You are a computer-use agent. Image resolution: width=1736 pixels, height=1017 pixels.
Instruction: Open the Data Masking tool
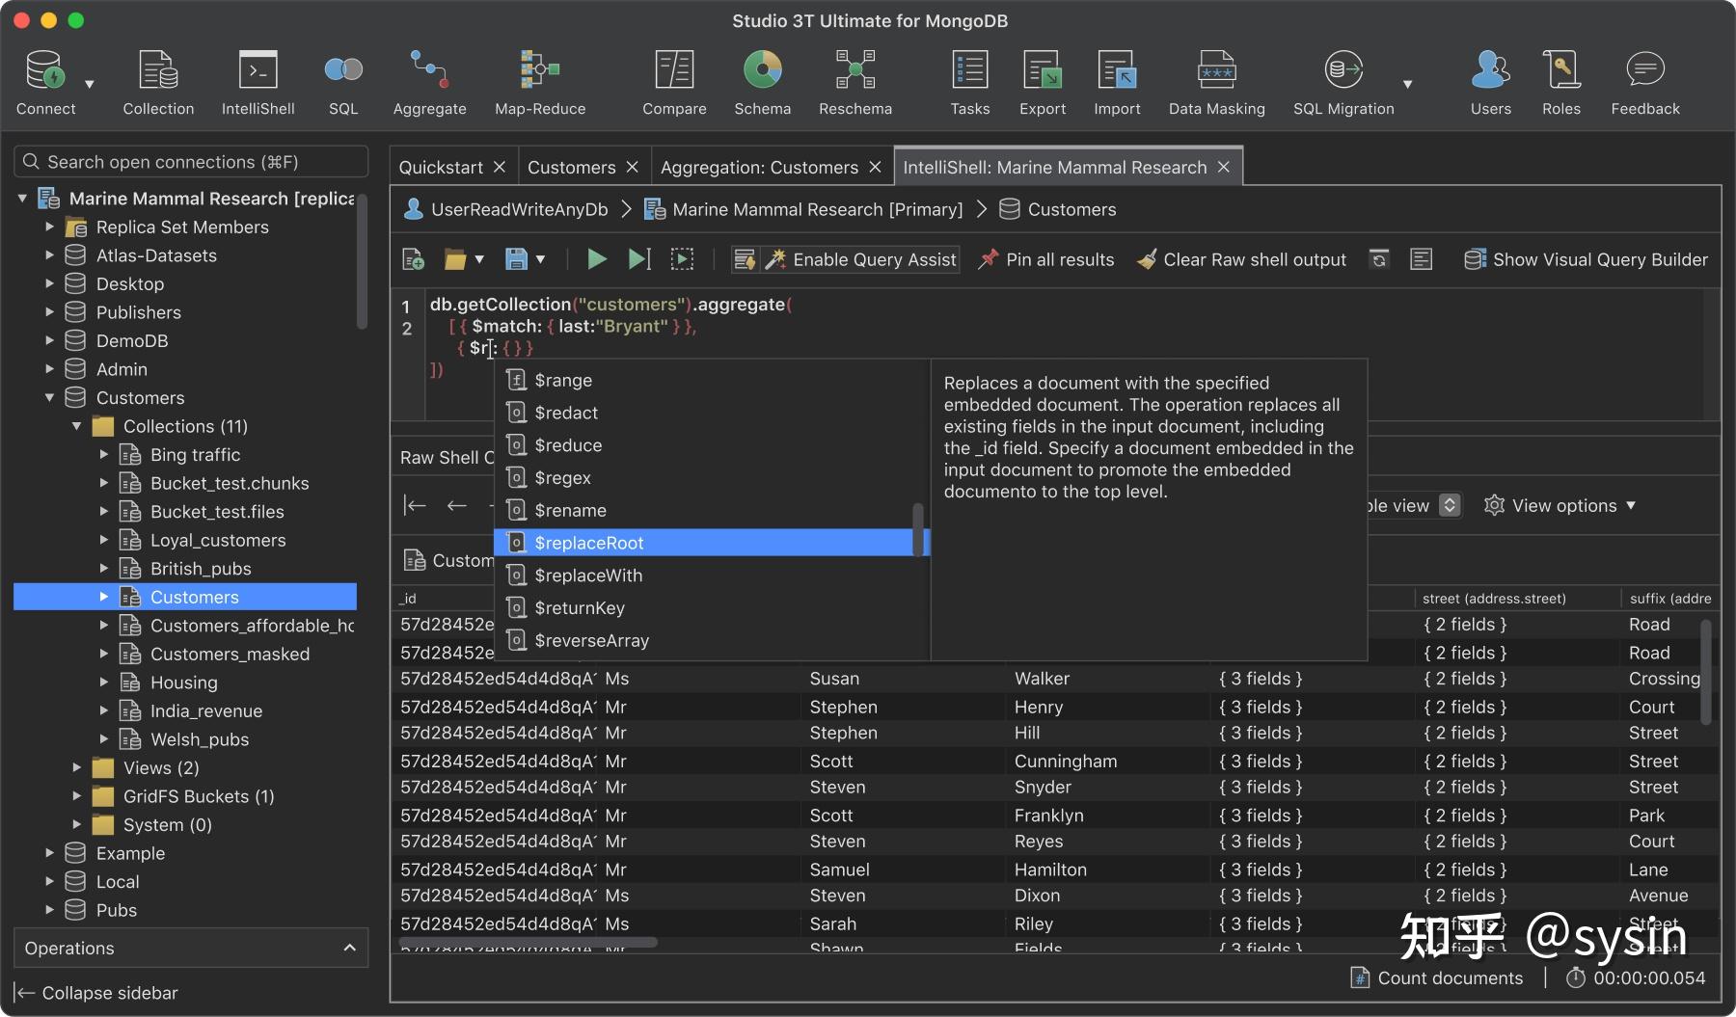pos(1216,80)
